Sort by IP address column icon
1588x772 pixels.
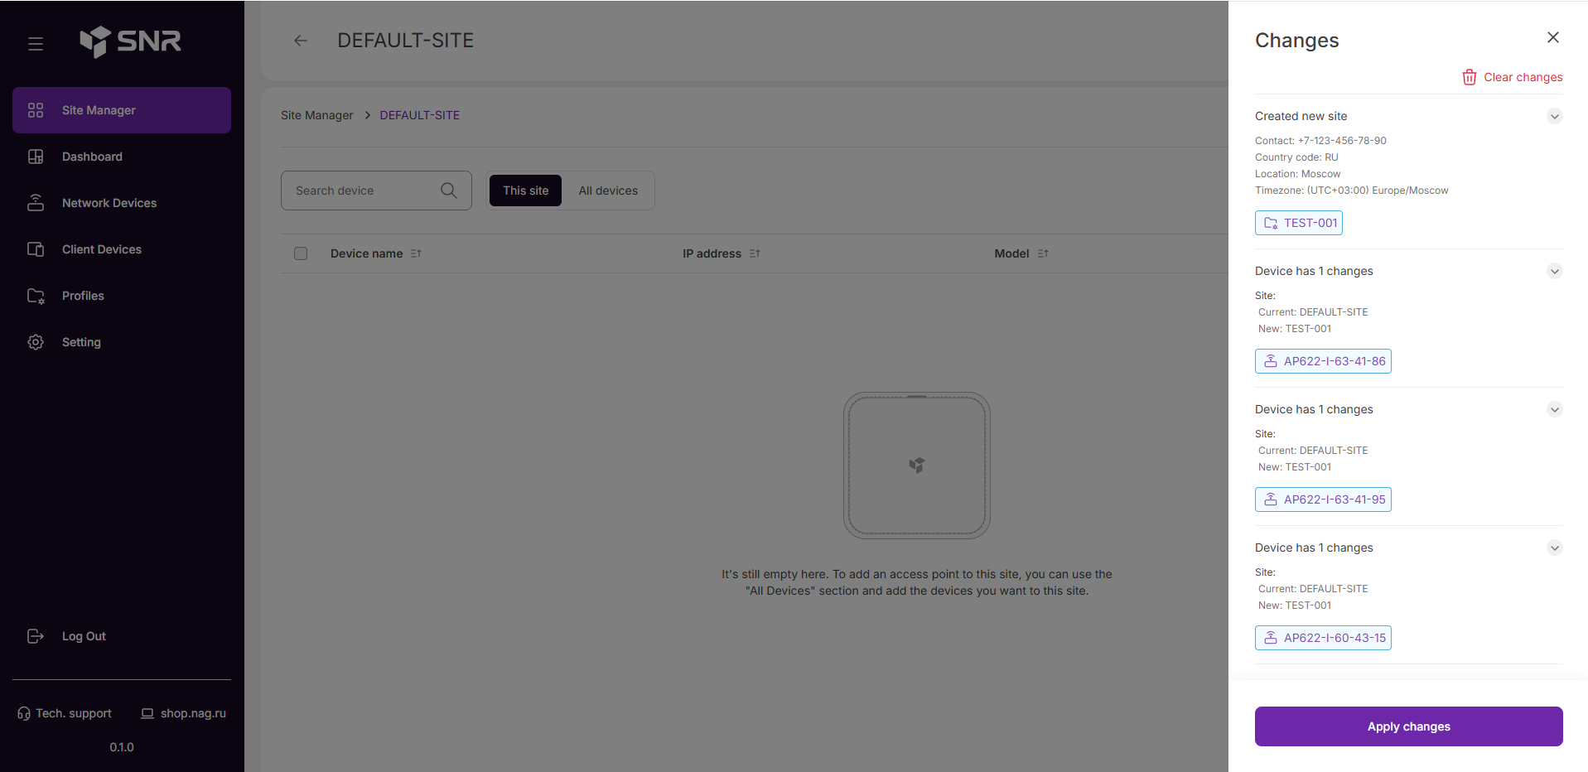click(x=755, y=253)
